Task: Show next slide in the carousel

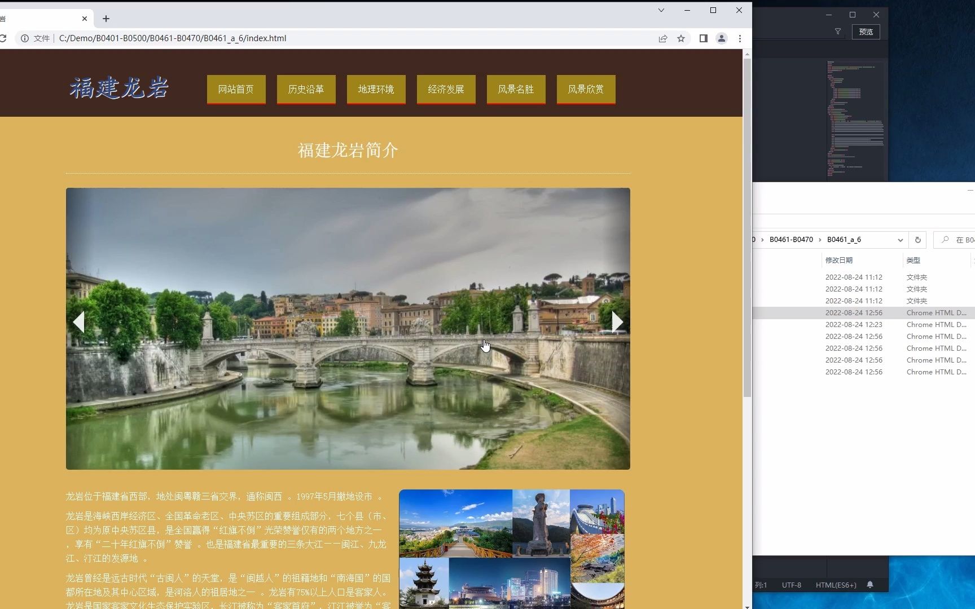Action: pyautogui.click(x=617, y=322)
